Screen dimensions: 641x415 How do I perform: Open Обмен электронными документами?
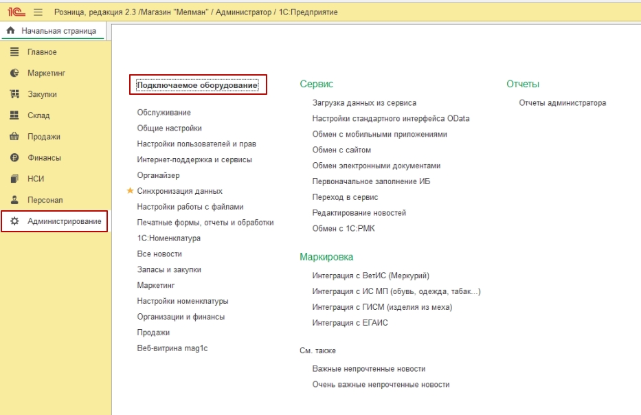[x=376, y=166]
